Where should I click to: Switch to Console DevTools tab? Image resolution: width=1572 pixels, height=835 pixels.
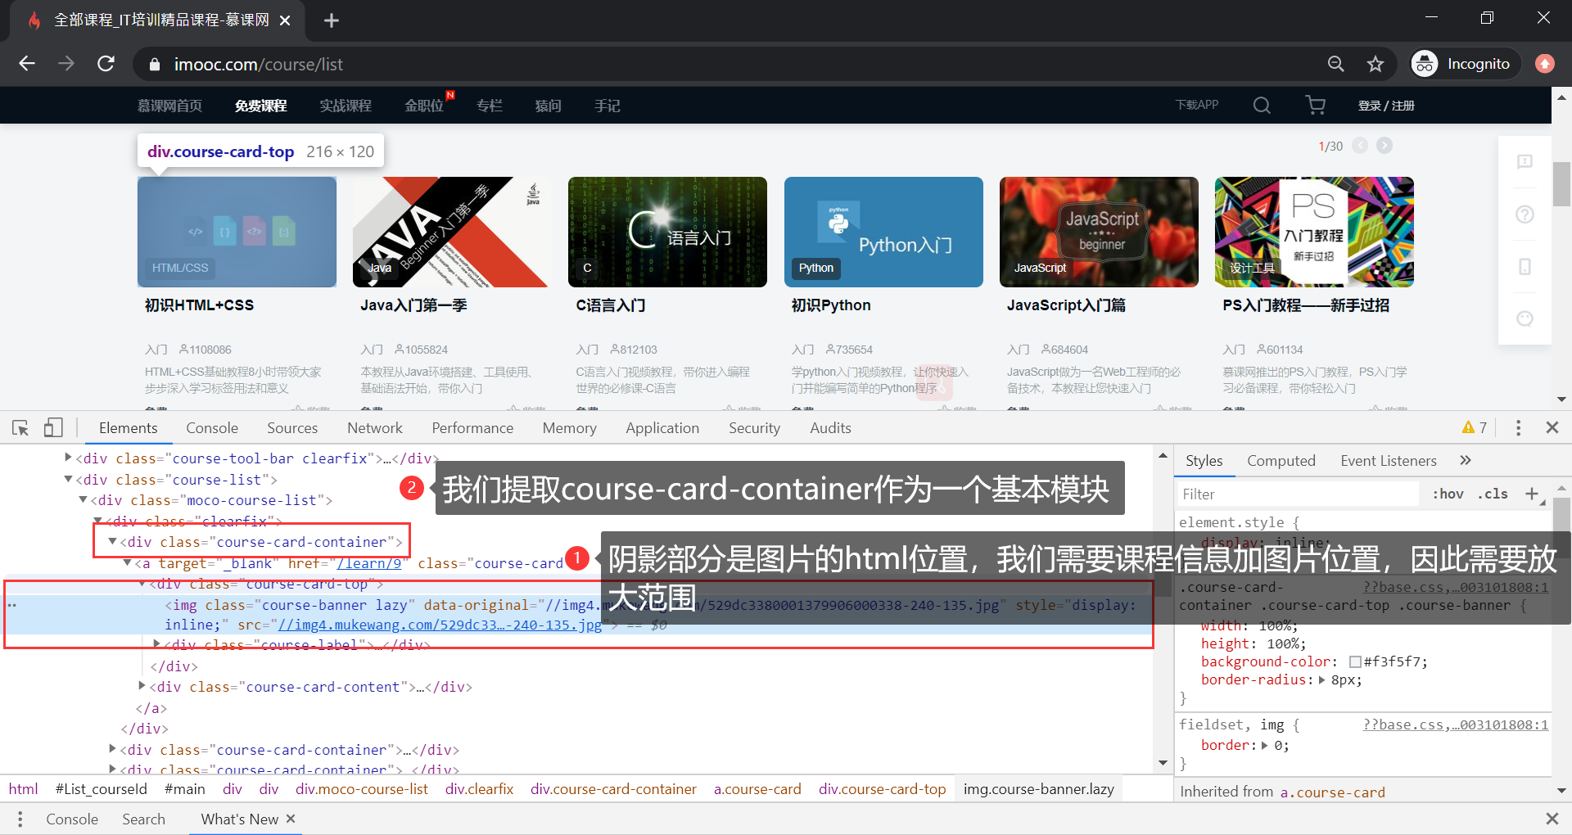(x=212, y=427)
